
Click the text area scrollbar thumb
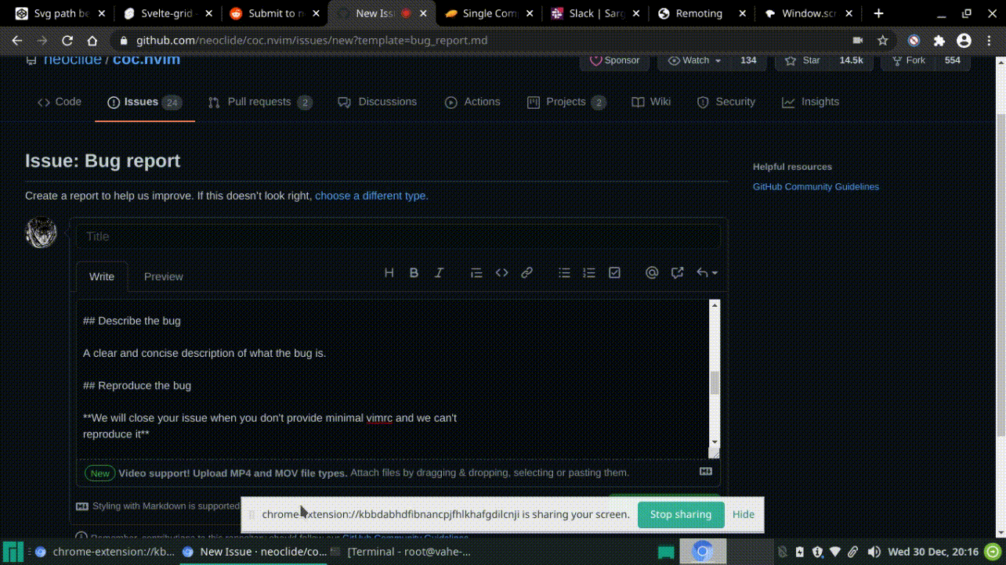[714, 383]
